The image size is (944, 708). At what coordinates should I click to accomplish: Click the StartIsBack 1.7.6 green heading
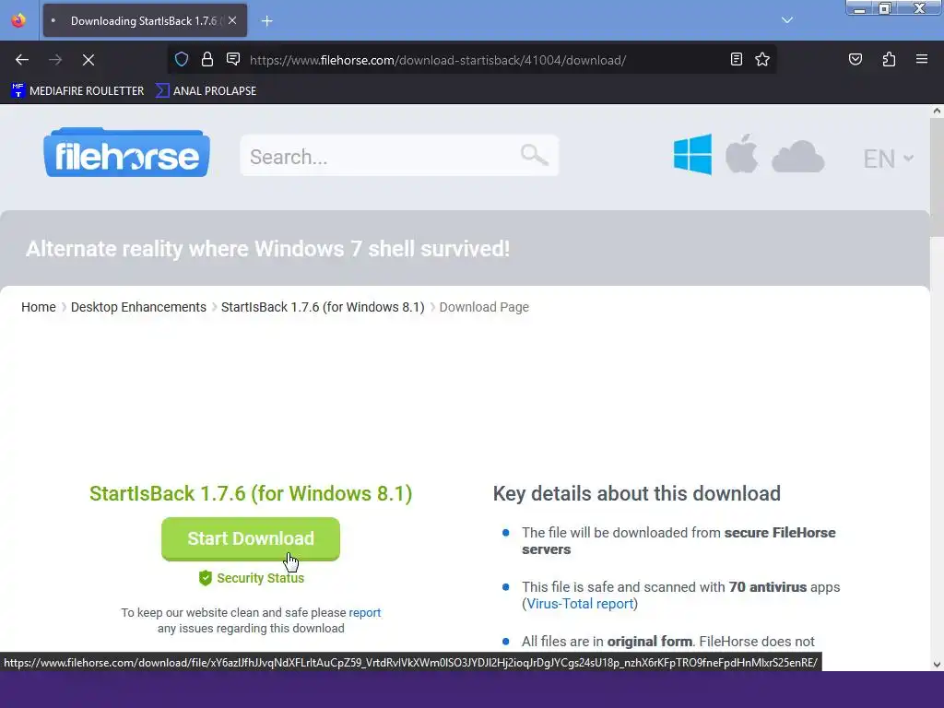251,494
